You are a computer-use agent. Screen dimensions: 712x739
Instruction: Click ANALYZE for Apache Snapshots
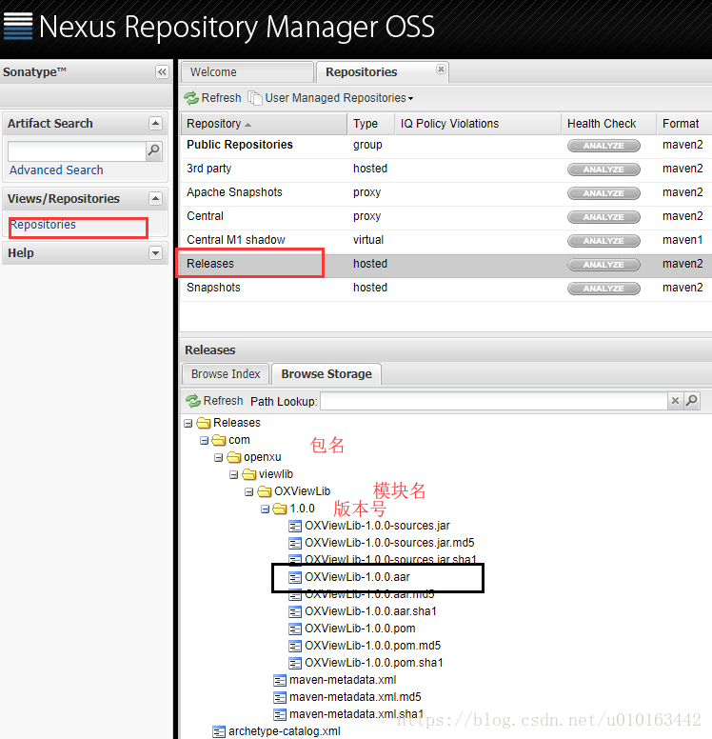603,193
